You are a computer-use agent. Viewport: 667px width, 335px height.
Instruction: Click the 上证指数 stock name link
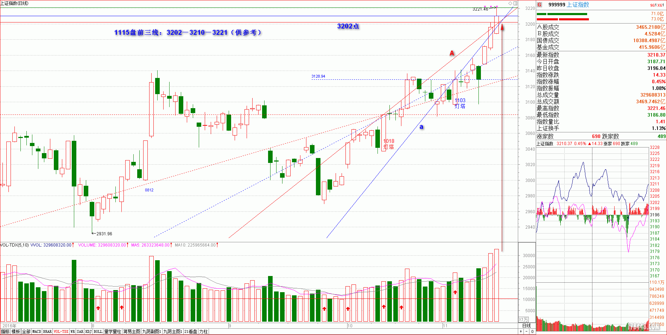[x=578, y=5]
